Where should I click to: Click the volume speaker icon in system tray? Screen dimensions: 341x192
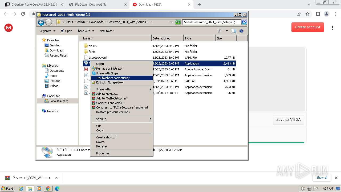click(x=303, y=189)
